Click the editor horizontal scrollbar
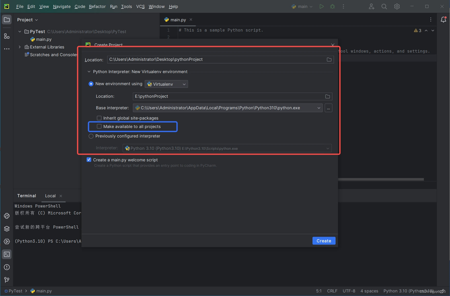 pyautogui.click(x=381, y=179)
